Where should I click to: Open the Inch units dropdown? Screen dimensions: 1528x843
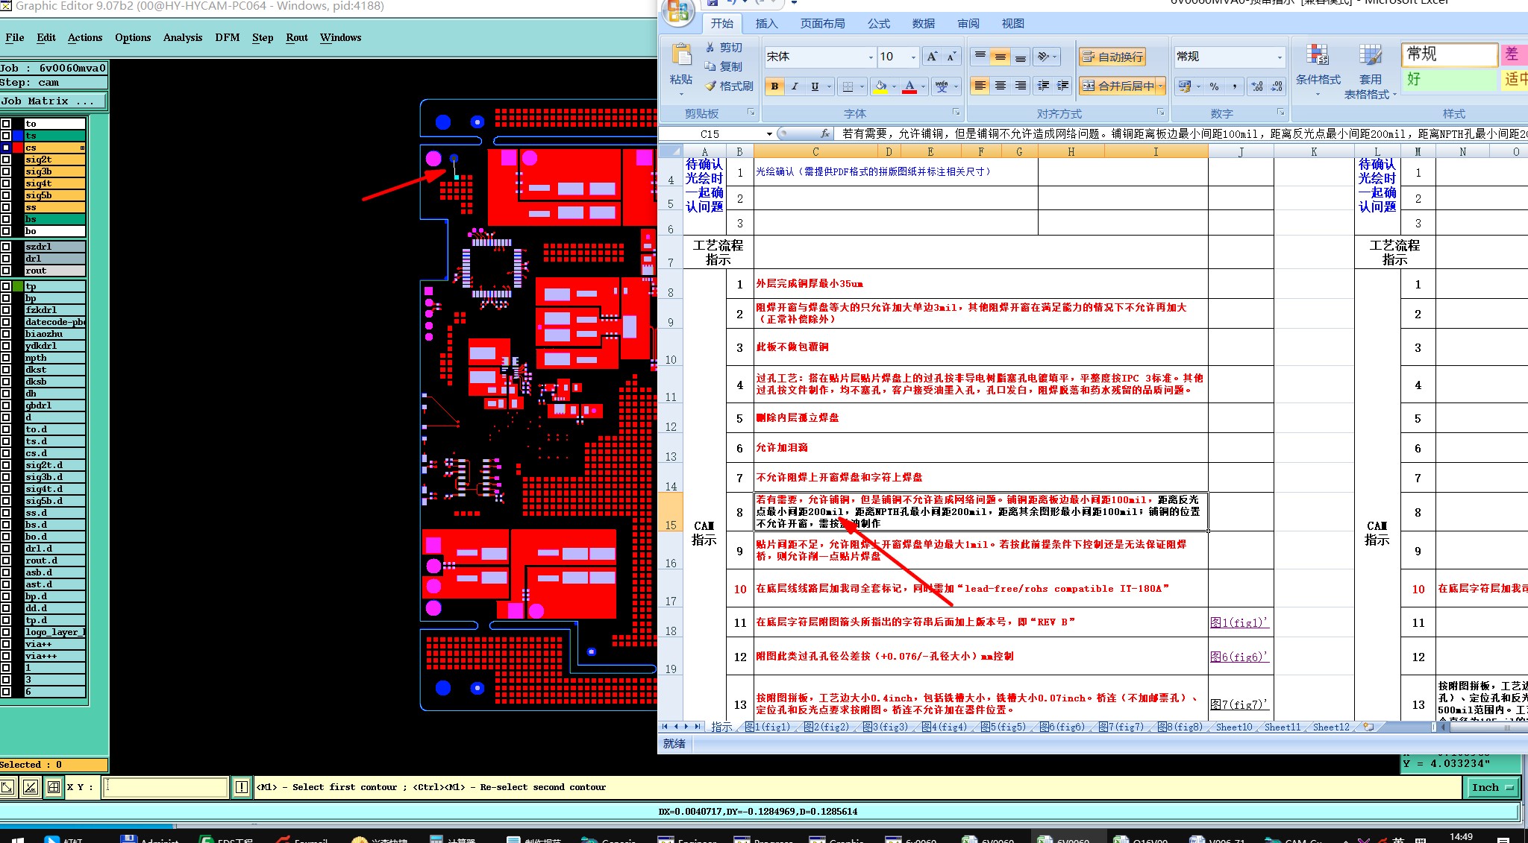click(x=1493, y=787)
